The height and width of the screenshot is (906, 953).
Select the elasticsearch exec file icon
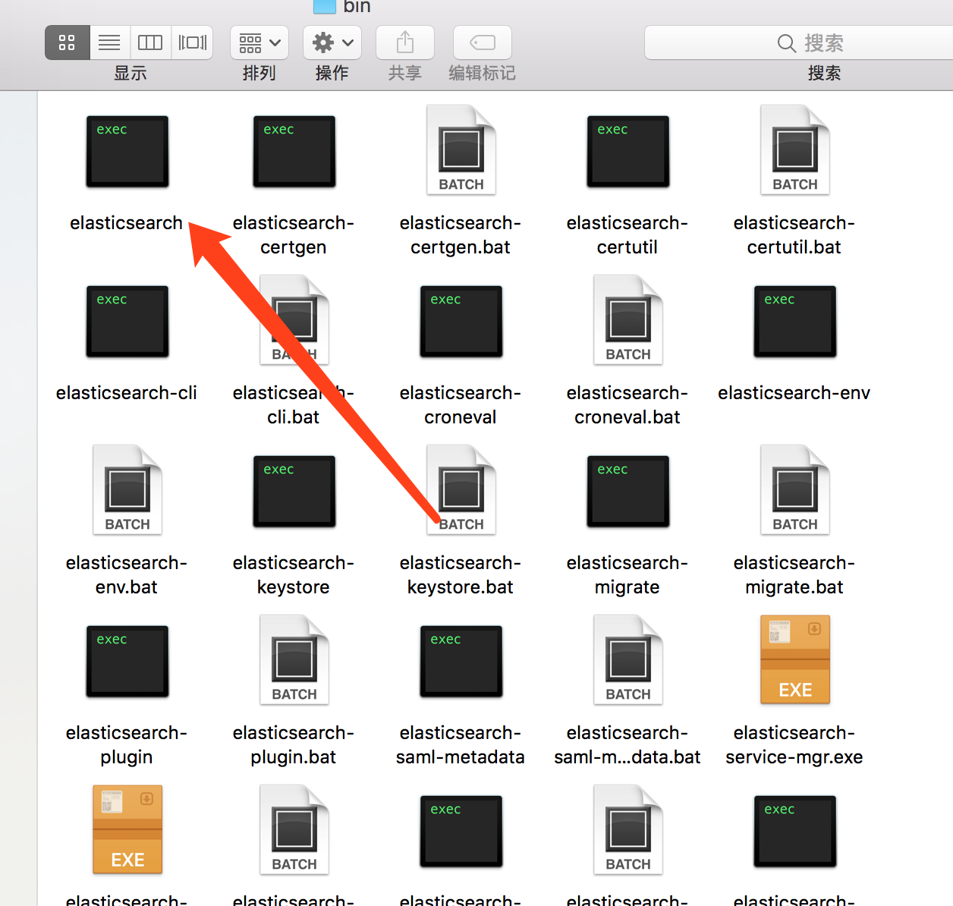(x=127, y=151)
